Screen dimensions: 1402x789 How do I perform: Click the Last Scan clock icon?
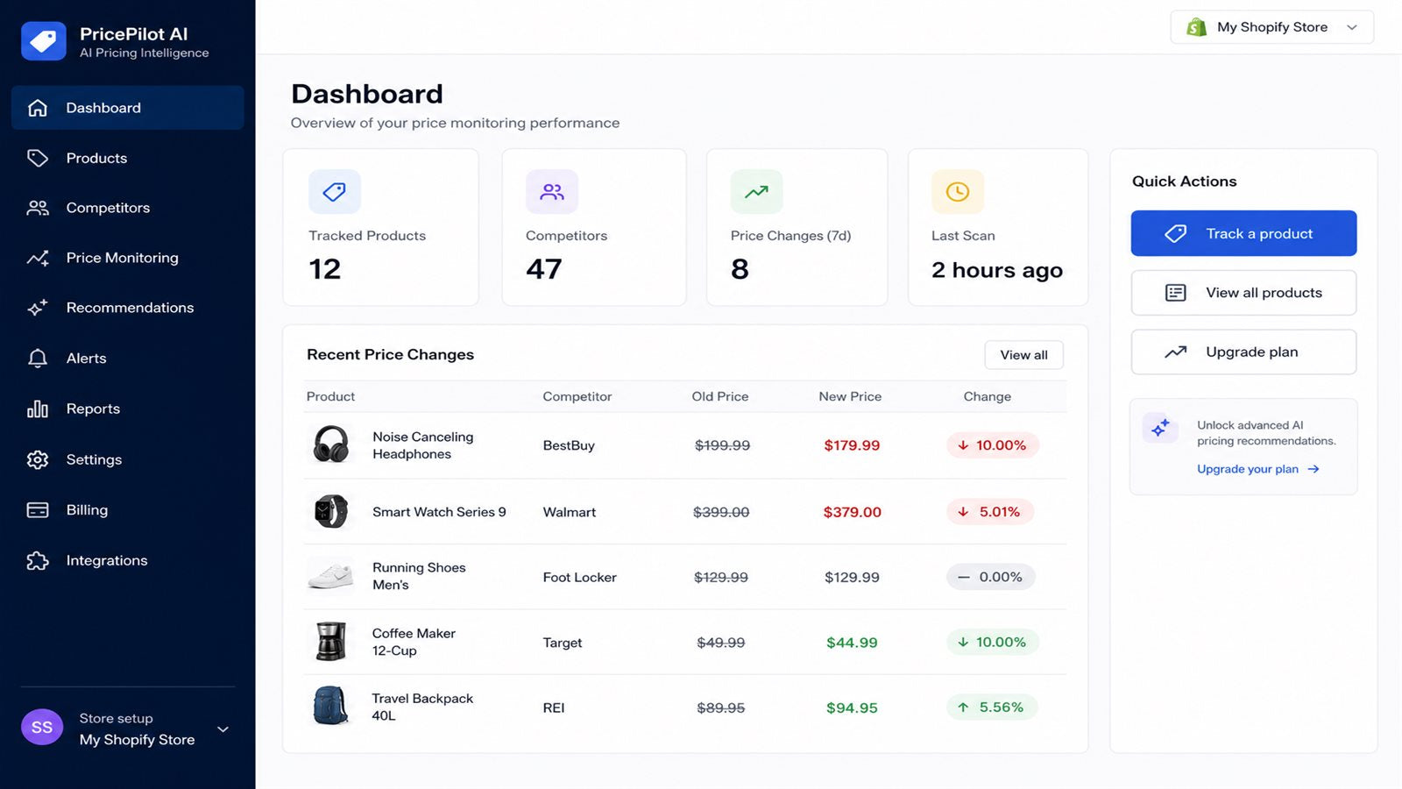click(x=958, y=191)
